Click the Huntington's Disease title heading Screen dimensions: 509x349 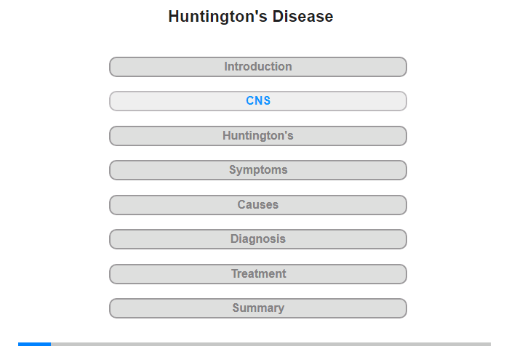click(251, 16)
